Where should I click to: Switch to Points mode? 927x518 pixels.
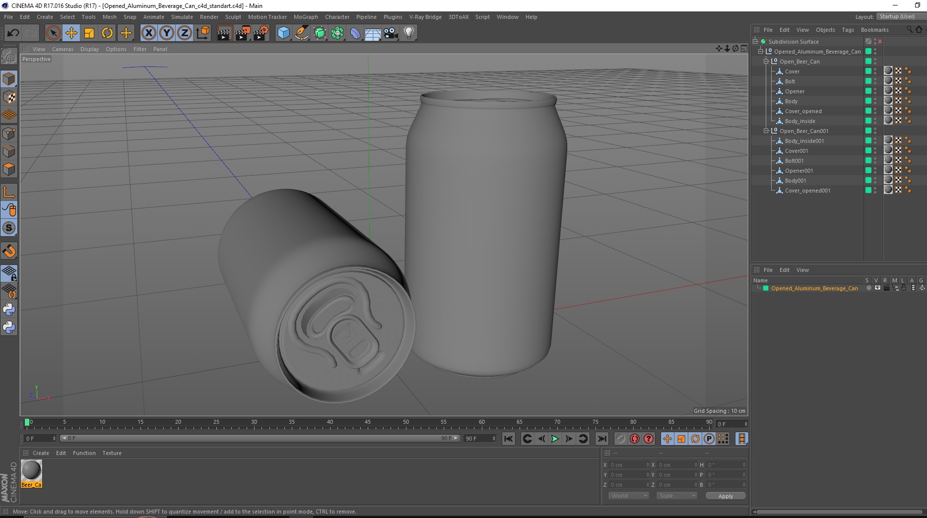tap(9, 133)
